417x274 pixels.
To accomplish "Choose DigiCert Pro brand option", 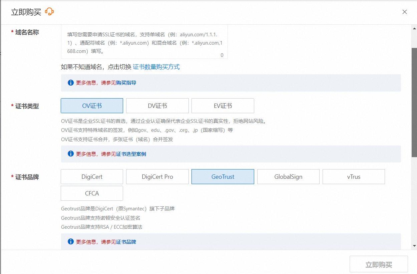I will (157, 177).
